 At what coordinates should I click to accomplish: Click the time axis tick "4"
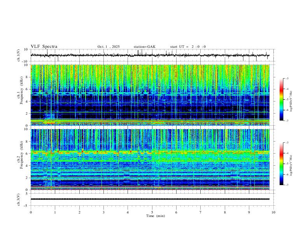point(128,212)
